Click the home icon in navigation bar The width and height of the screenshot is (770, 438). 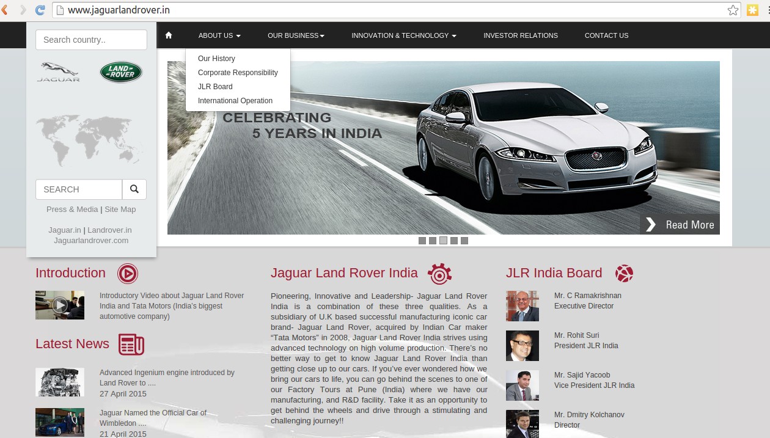click(169, 35)
